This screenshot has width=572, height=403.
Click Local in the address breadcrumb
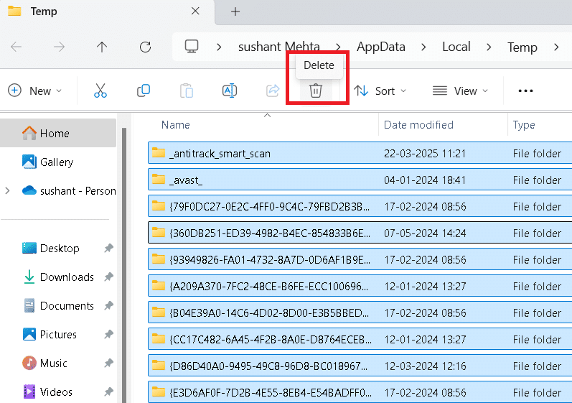click(456, 47)
